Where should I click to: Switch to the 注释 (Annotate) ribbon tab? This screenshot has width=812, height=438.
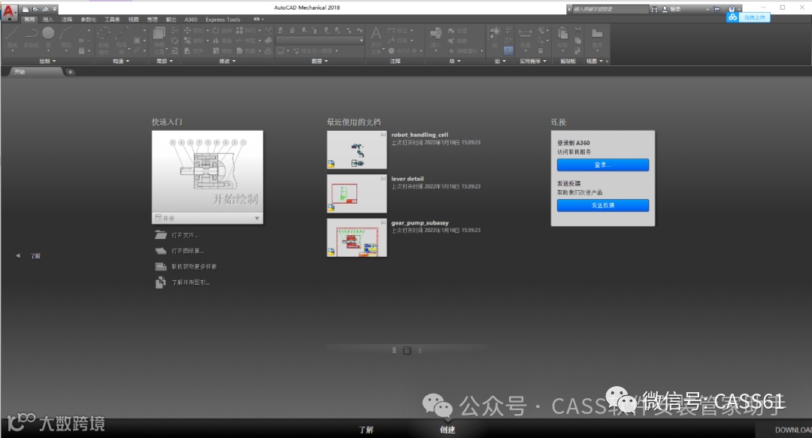(68, 19)
